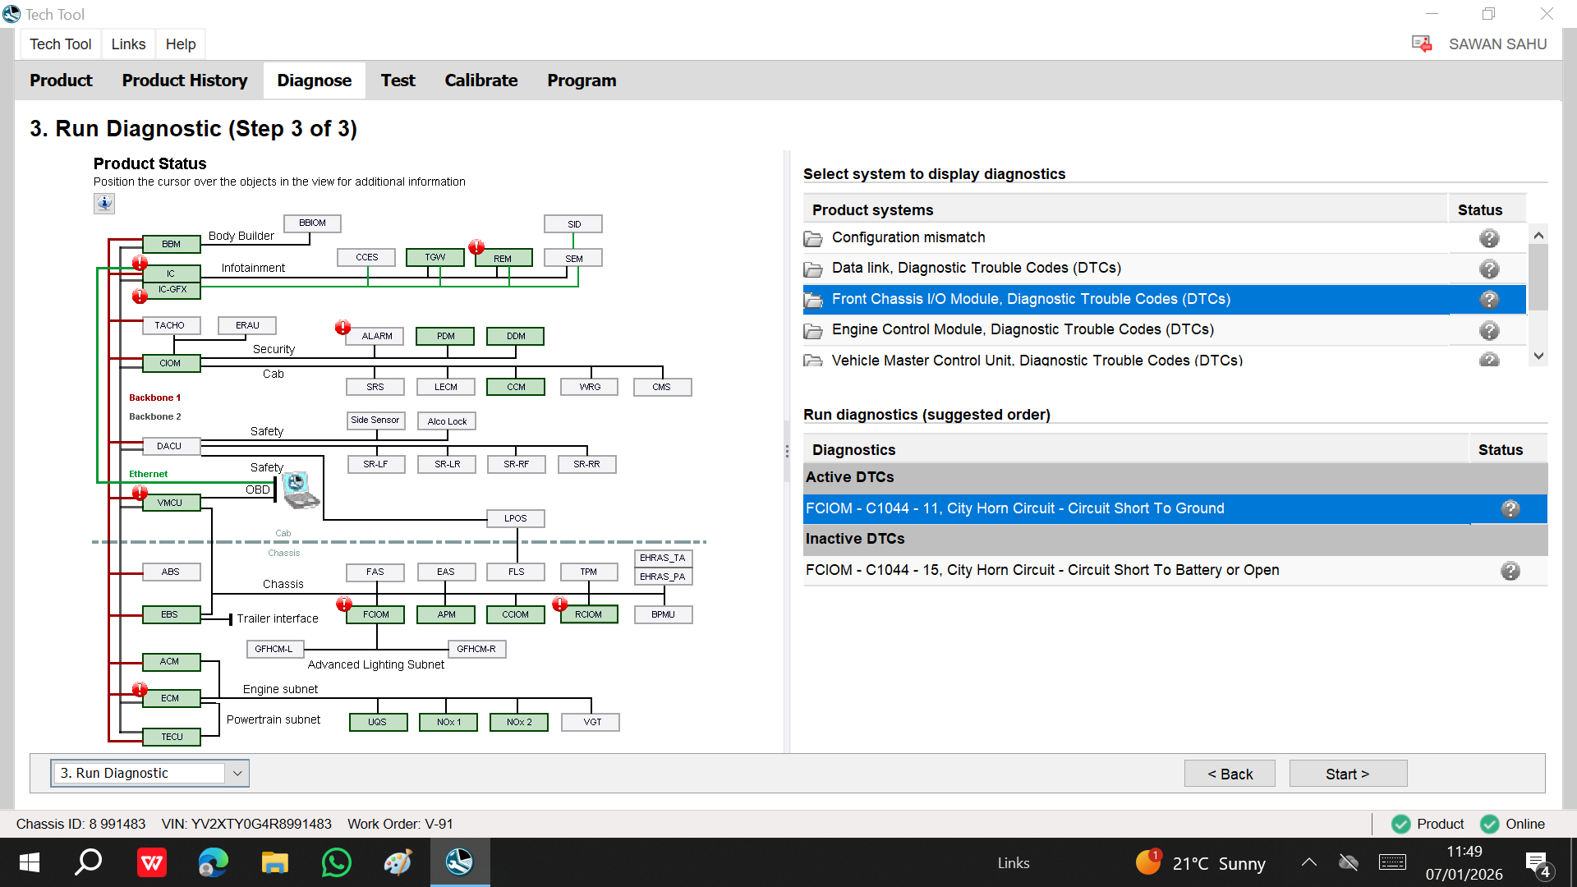Click the < Back button
1577x887 pixels.
point(1230,774)
